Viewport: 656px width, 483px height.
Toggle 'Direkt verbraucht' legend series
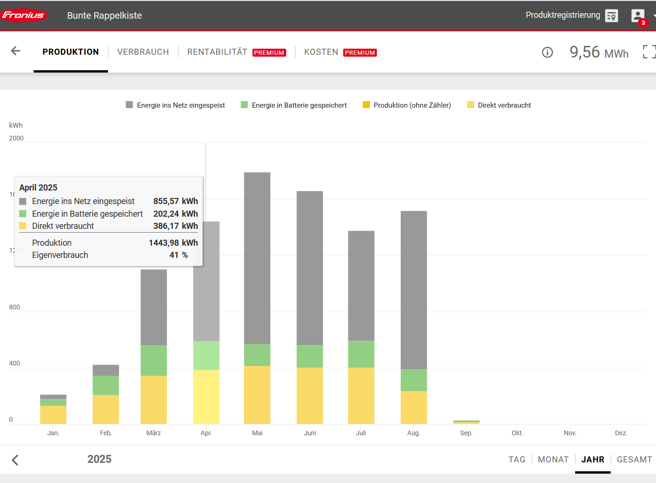pos(504,105)
